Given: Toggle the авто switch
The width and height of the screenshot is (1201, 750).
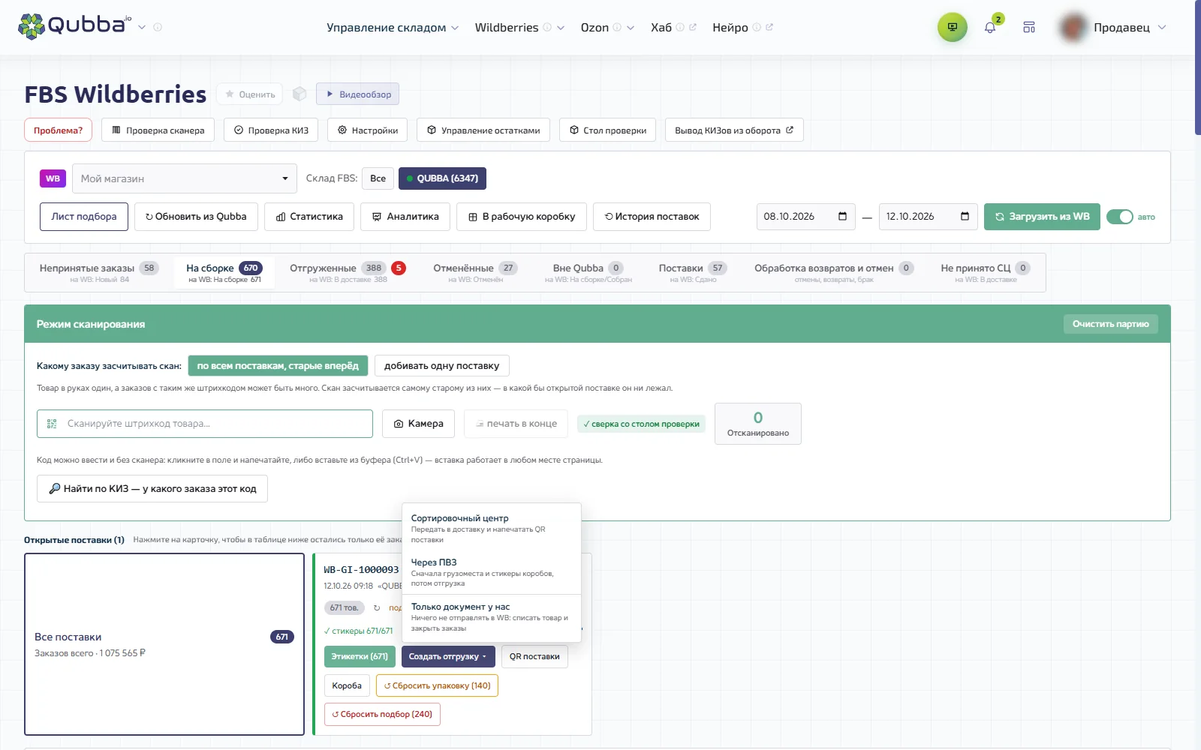Looking at the screenshot, I should coord(1120,217).
